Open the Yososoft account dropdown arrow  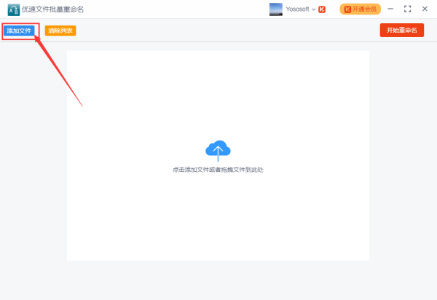tap(313, 9)
